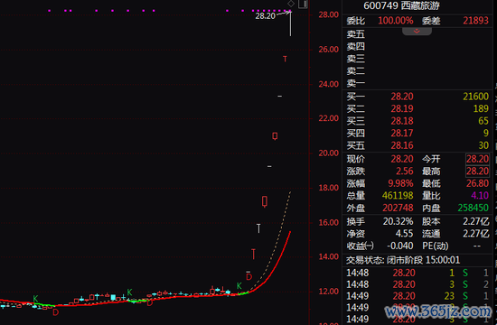The image size is (497, 325).
Task: Click the 外盘 value 202748
Action: tap(398, 208)
